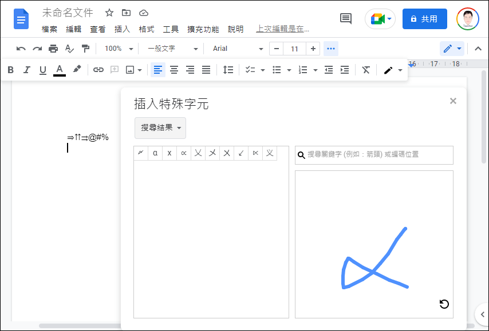Click the special character search field

[x=374, y=155]
